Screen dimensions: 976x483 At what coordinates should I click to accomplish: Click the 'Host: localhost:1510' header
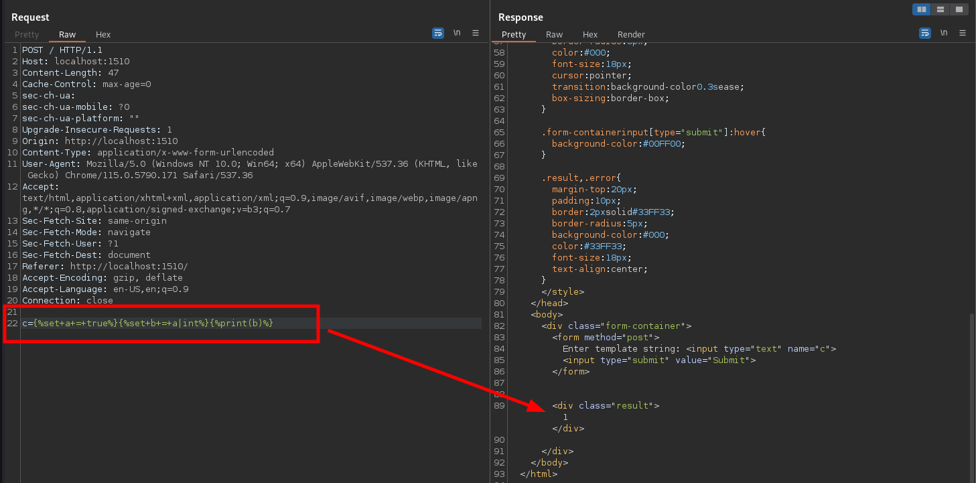76,61
